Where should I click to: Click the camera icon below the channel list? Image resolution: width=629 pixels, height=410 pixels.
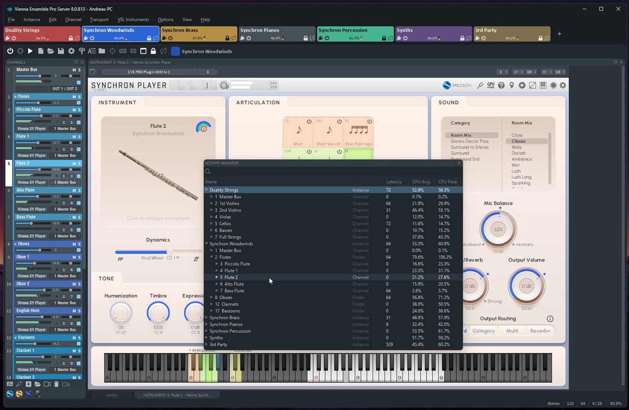47,384
